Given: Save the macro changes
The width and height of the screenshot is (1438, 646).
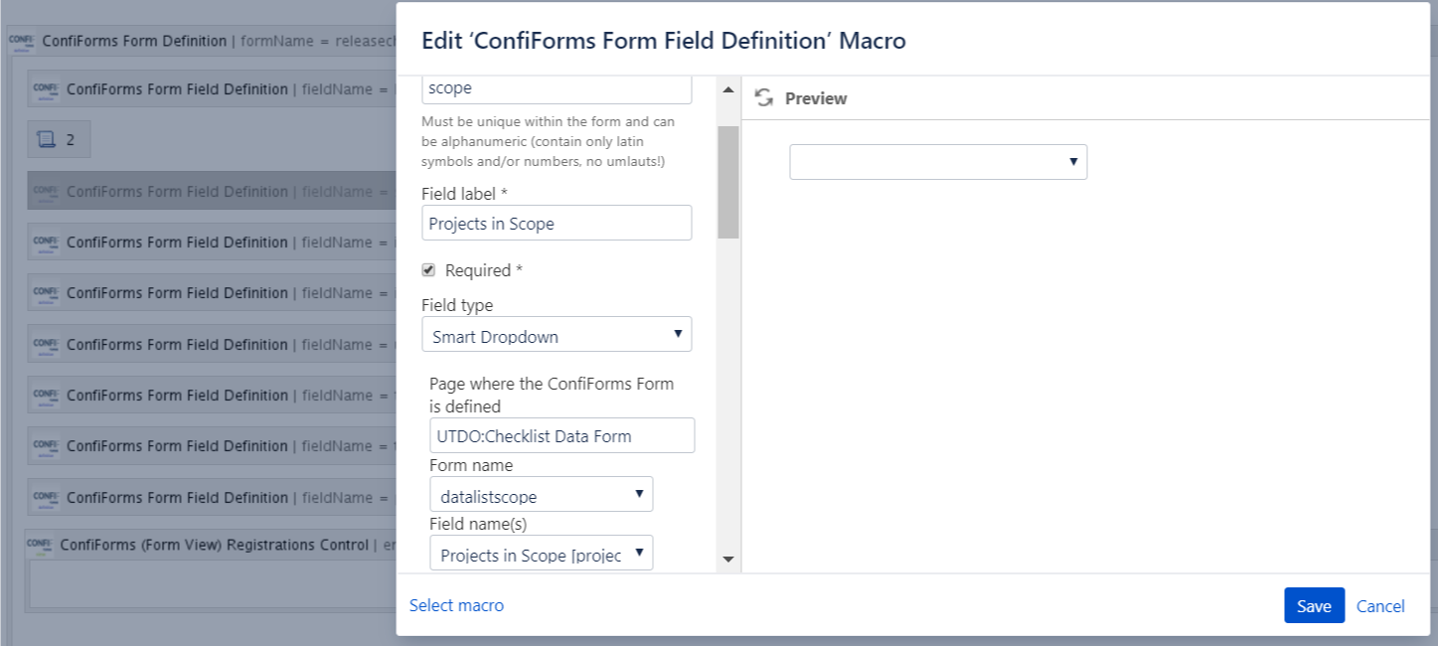Looking at the screenshot, I should (x=1313, y=605).
